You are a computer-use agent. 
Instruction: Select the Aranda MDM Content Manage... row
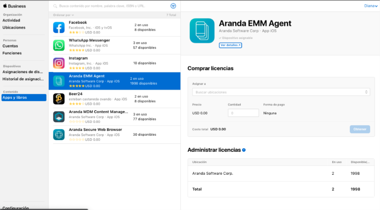115,117
